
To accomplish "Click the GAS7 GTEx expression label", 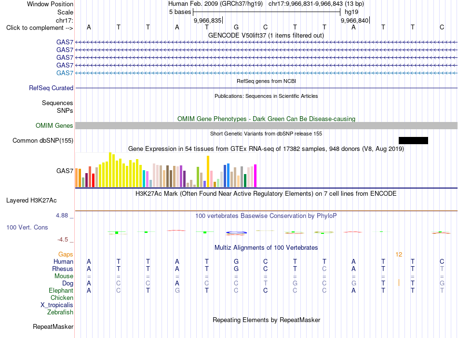I will (x=65, y=171).
